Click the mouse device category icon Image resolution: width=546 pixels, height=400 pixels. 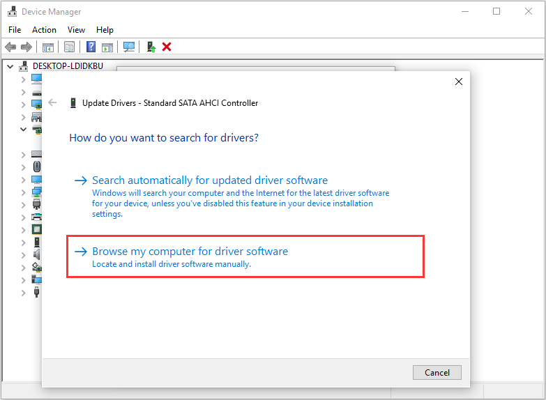point(37,167)
